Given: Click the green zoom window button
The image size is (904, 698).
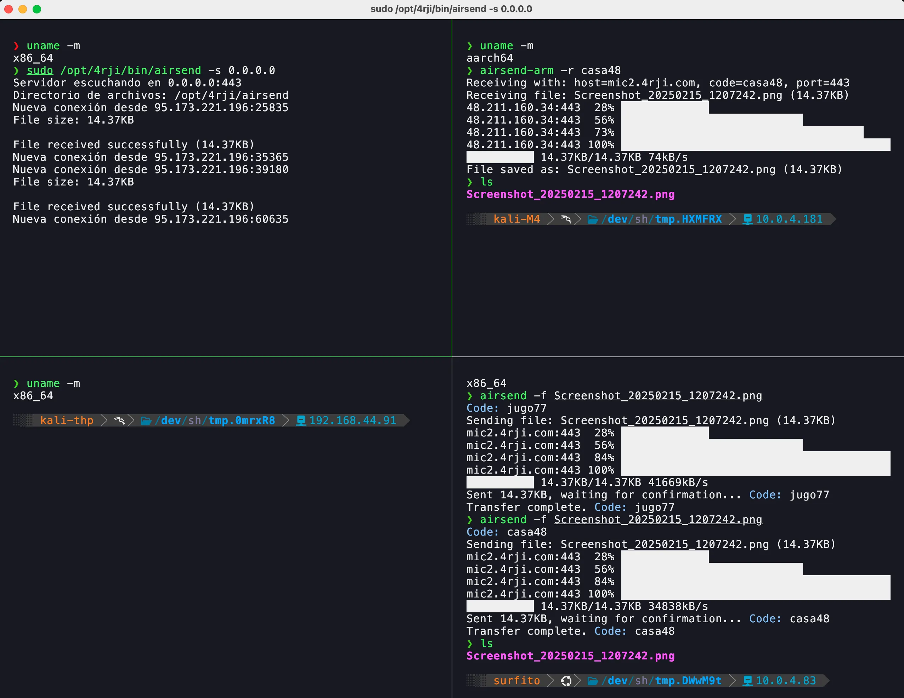Looking at the screenshot, I should click(37, 9).
